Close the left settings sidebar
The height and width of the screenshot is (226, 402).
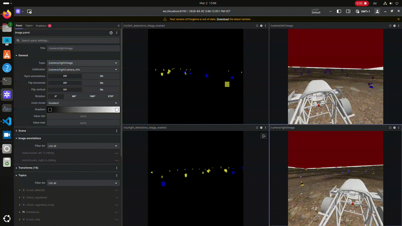point(118,26)
